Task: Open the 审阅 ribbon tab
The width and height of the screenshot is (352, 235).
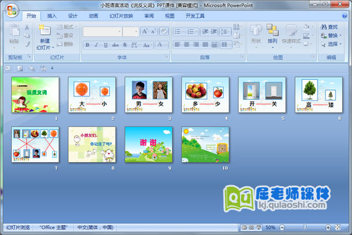Action: click(x=149, y=16)
